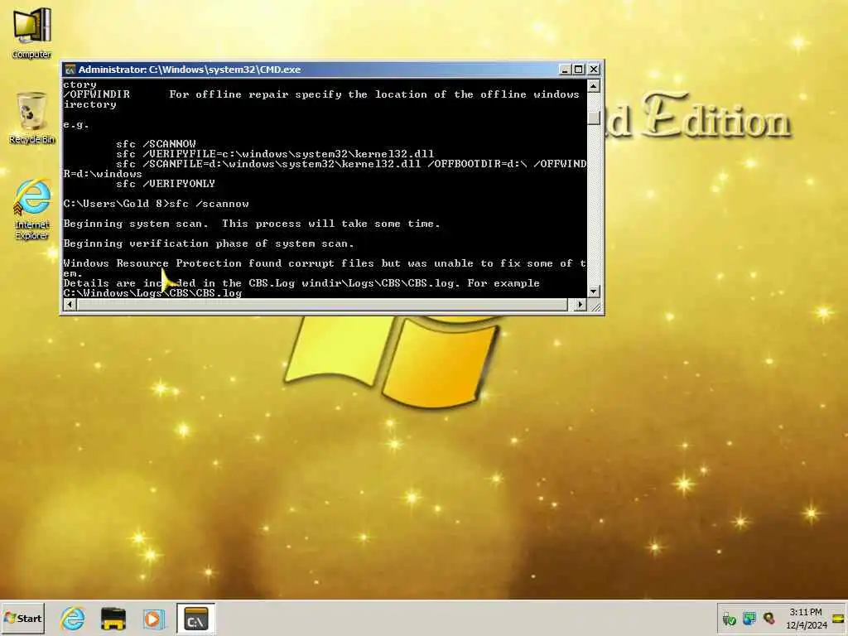Click the network tray icon
Screen dimensions: 848x636
[749, 618]
